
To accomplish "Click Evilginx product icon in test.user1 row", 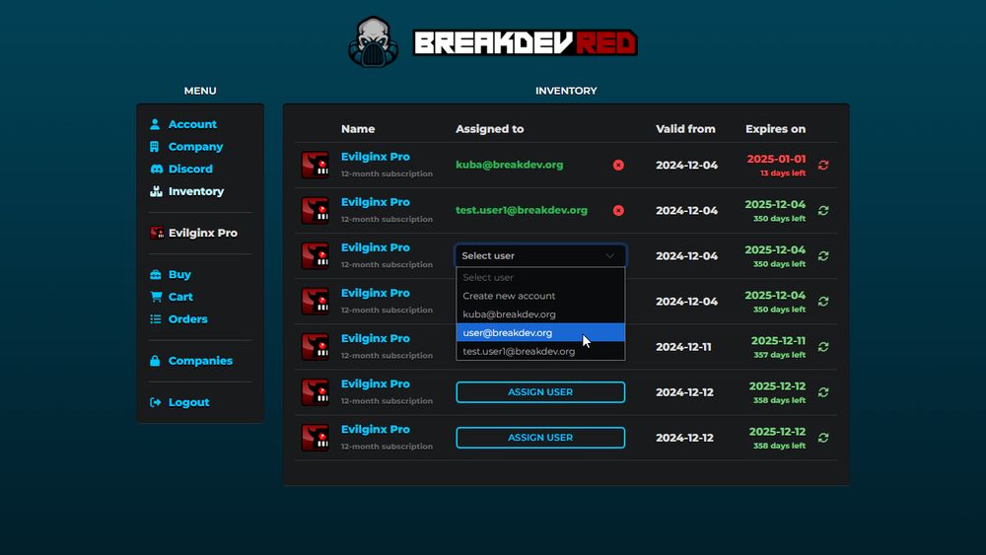I will (316, 211).
